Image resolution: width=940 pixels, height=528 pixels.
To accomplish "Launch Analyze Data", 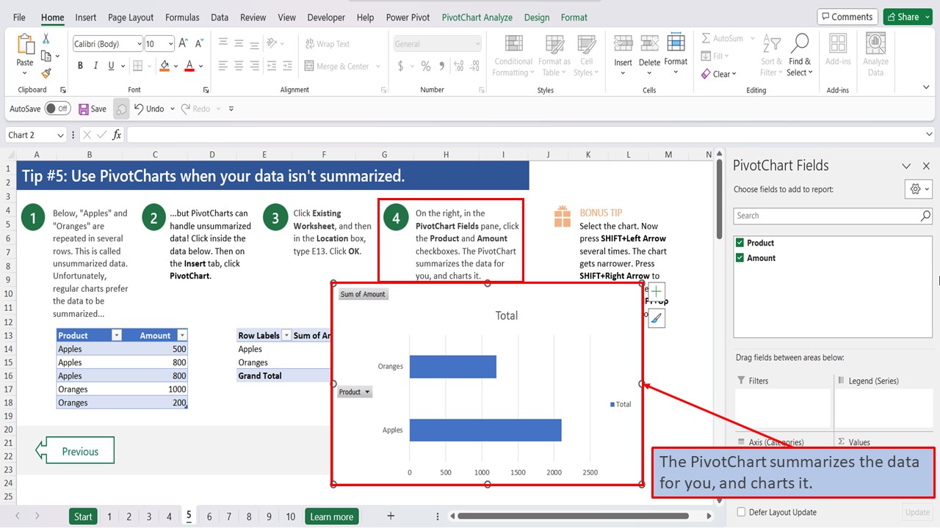I will (875, 51).
